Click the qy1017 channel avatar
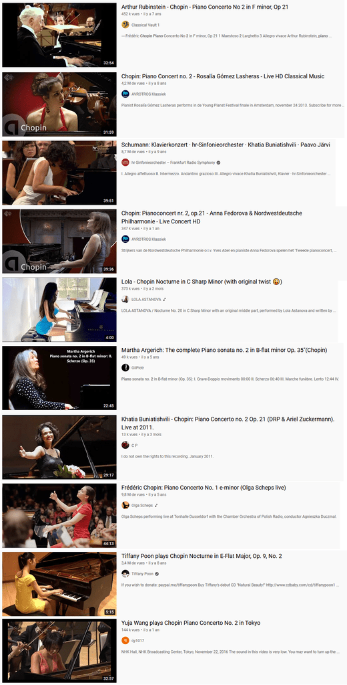The width and height of the screenshot is (347, 685). (125, 640)
